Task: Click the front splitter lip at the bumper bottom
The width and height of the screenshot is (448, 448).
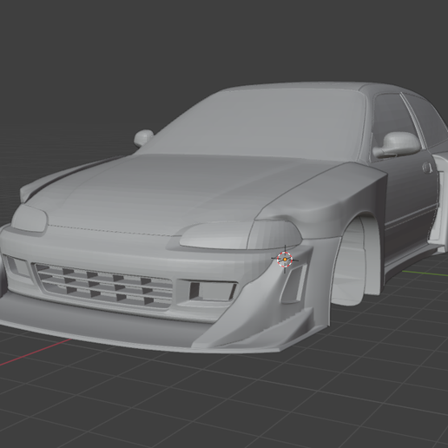Action: click(139, 333)
